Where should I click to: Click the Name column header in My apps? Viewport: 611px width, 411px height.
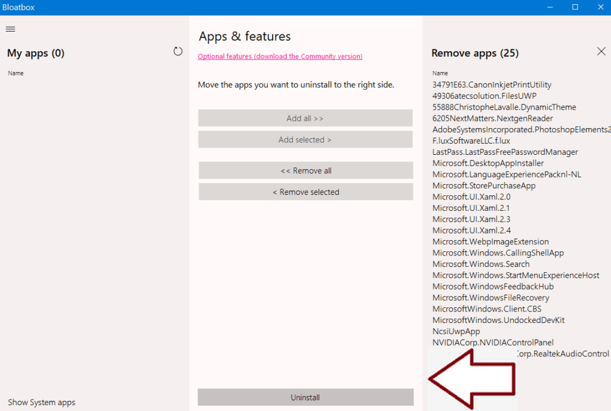(16, 73)
